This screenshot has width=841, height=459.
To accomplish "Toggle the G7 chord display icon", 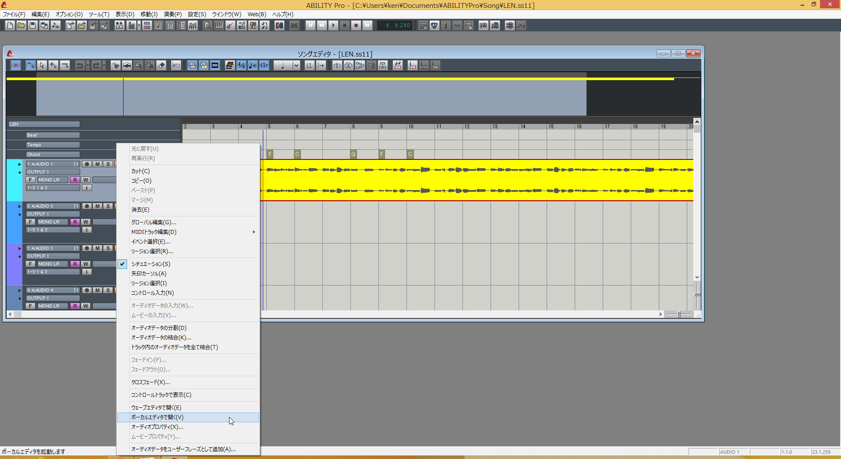I will pos(264,65).
